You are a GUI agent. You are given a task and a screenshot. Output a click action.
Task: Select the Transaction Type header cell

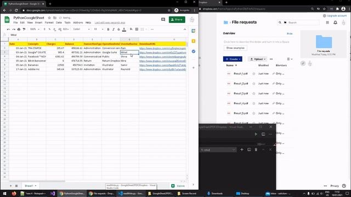(x=92, y=44)
